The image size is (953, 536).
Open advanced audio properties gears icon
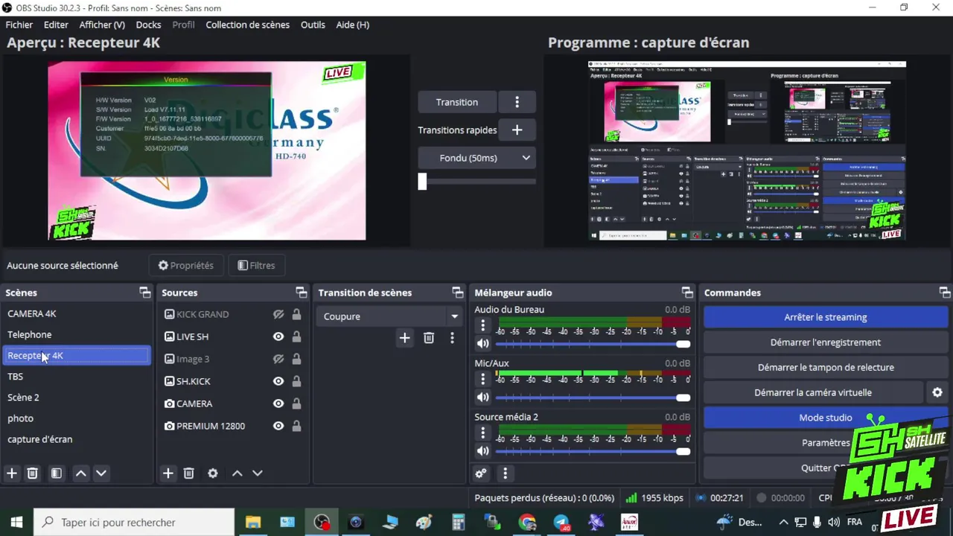point(481,473)
